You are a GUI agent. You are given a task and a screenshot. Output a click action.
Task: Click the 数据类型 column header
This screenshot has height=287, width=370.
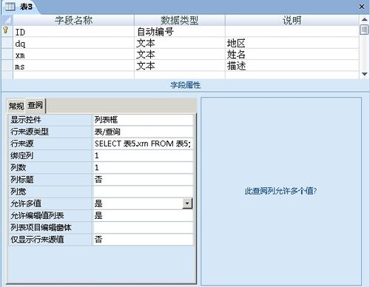coord(180,20)
